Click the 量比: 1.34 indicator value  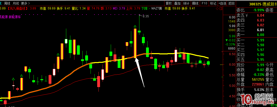pyautogui.click(x=79, y=8)
